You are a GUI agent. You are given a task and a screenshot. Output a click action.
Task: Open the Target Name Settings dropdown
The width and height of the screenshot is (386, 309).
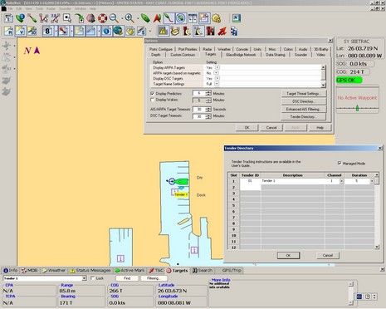[x=217, y=84]
